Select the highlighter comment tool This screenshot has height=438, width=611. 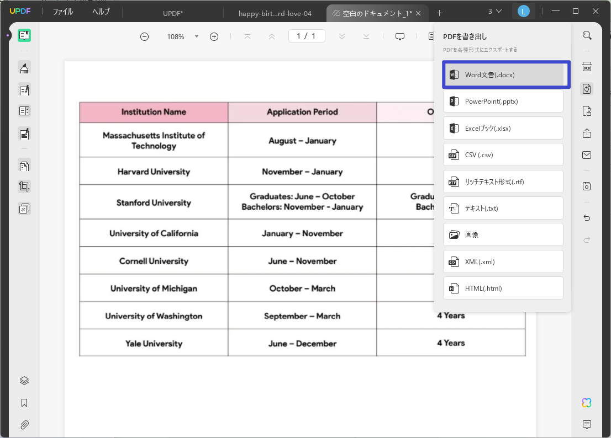point(24,68)
